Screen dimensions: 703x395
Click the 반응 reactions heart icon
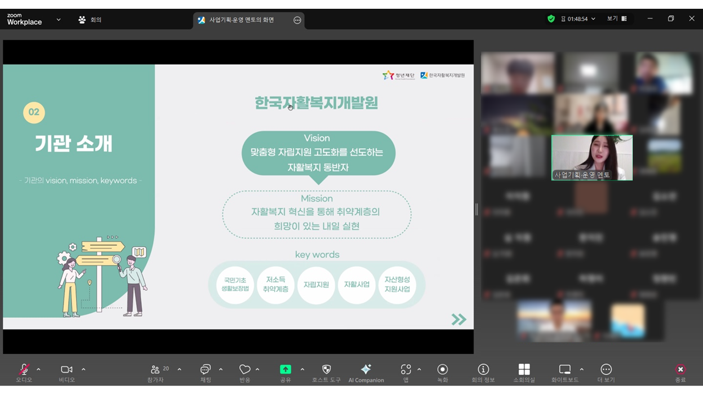click(x=245, y=370)
